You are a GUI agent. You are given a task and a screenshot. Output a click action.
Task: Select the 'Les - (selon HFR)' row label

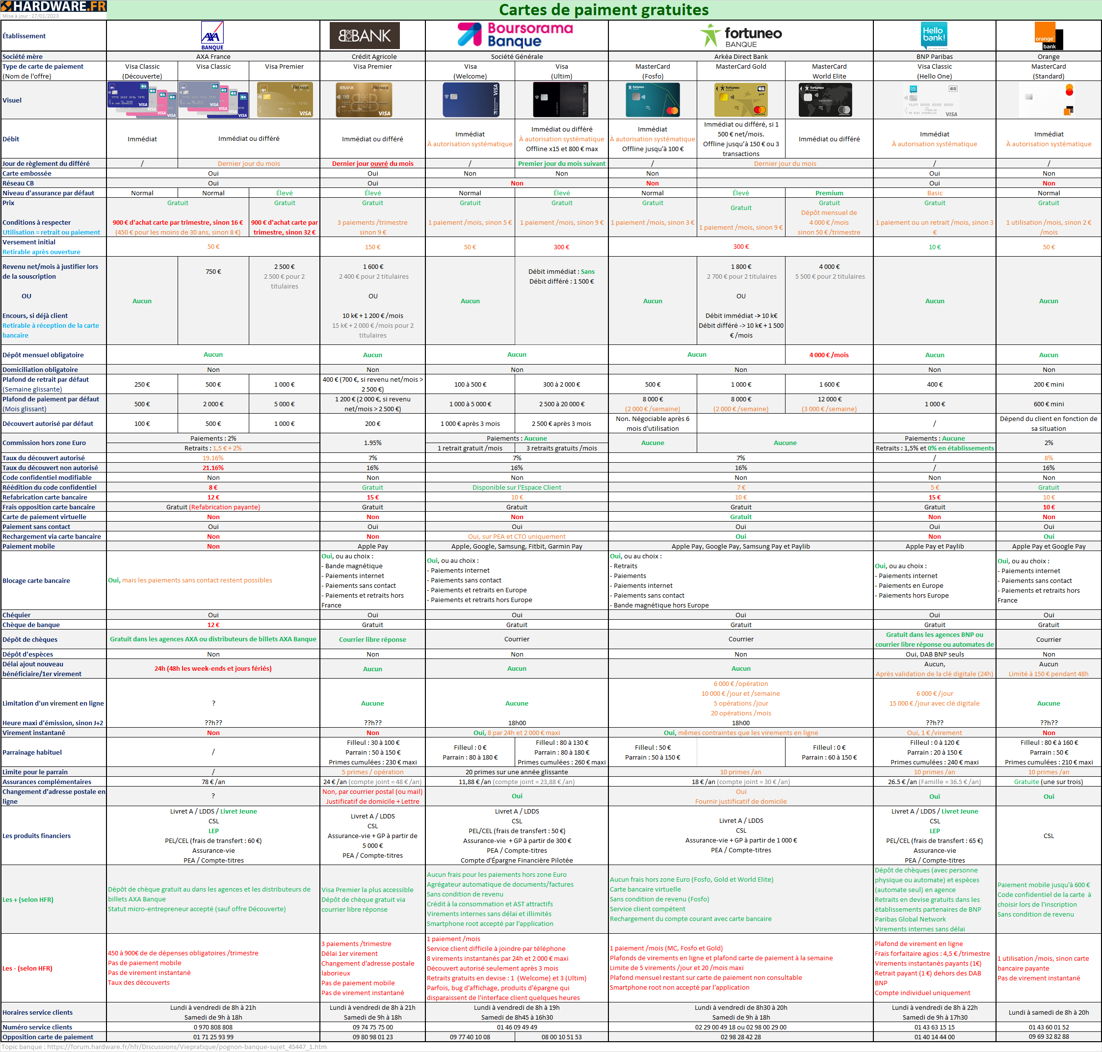point(27,969)
